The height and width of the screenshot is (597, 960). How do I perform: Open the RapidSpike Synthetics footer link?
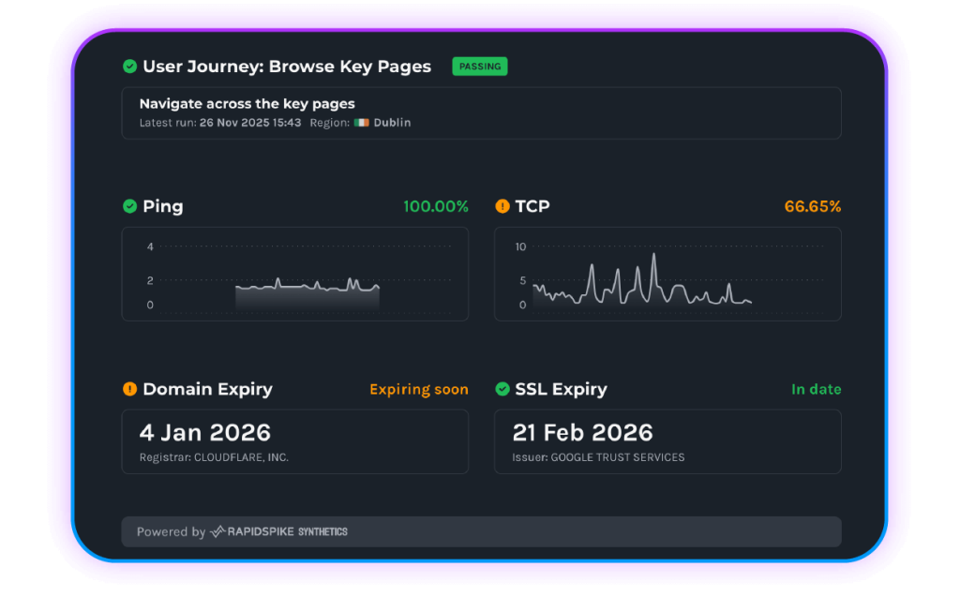click(x=279, y=531)
